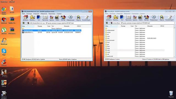176x99 pixels.
Task: Open Команды menu in ShadersMod zip window
Action: [29, 14]
